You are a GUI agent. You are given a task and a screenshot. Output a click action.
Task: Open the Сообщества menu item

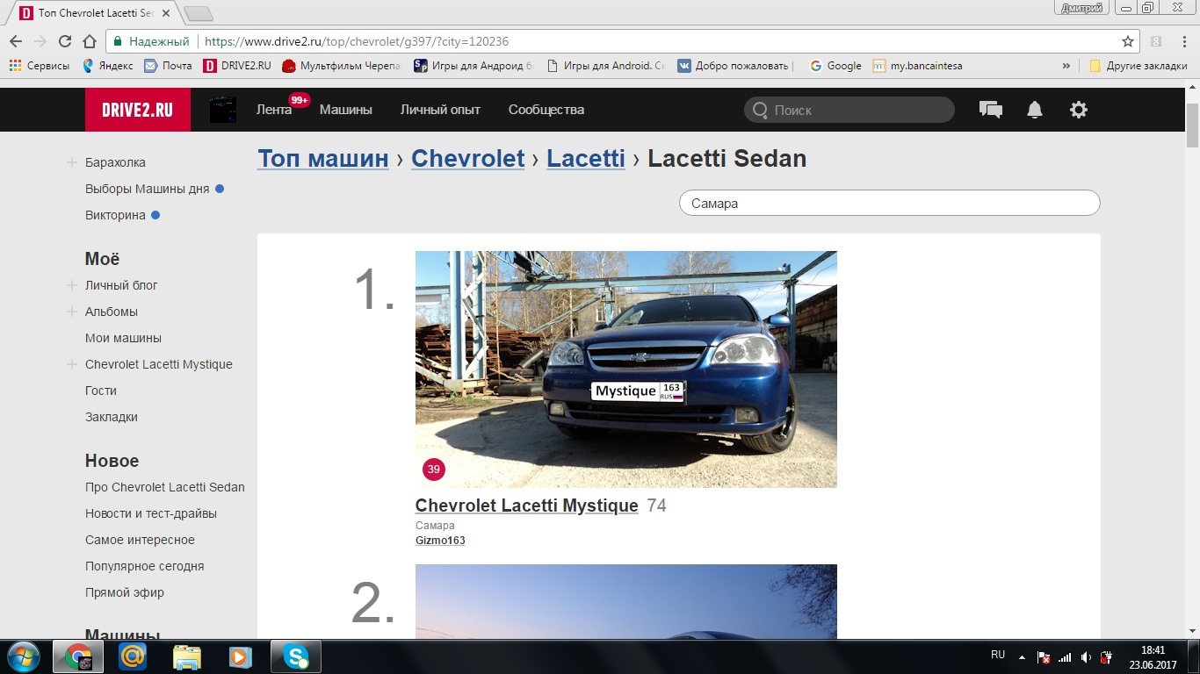point(546,110)
